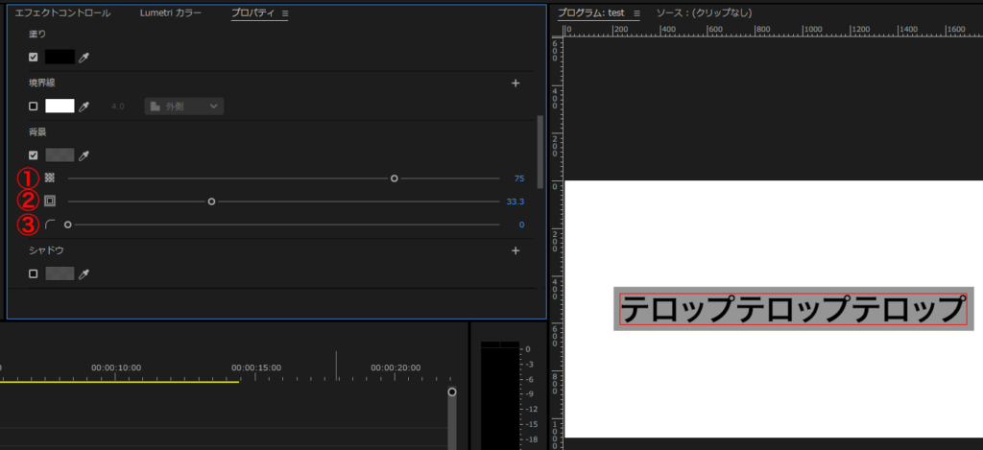The image size is (983, 450).
Task: Click the timeline vertical zoom scroll handle
Action: coord(452,392)
